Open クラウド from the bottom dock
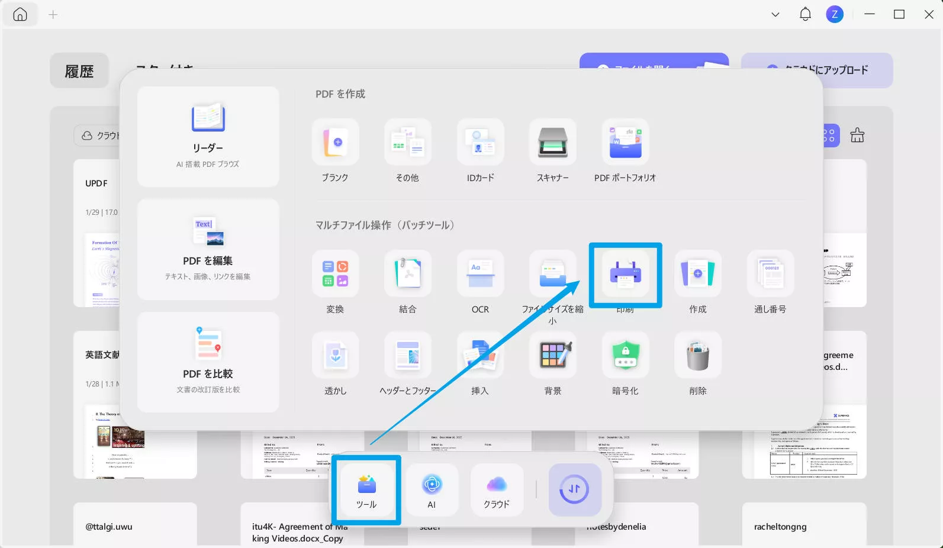This screenshot has height=548, width=943. [497, 490]
